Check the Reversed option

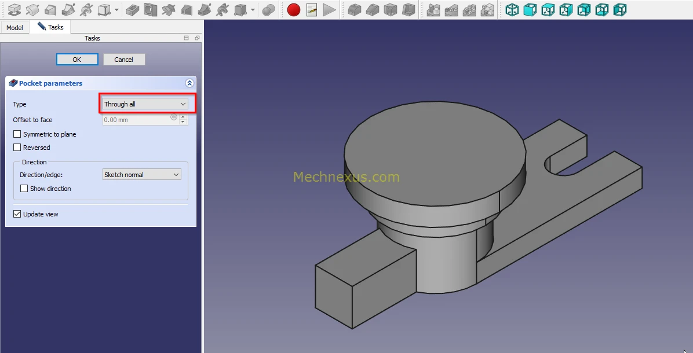(x=17, y=148)
